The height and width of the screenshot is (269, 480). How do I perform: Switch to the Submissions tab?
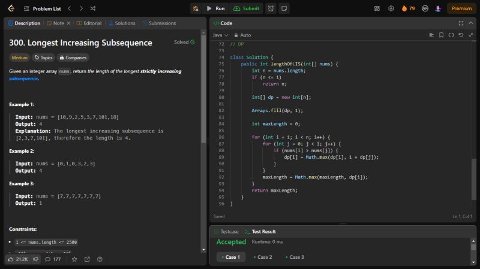(159, 23)
